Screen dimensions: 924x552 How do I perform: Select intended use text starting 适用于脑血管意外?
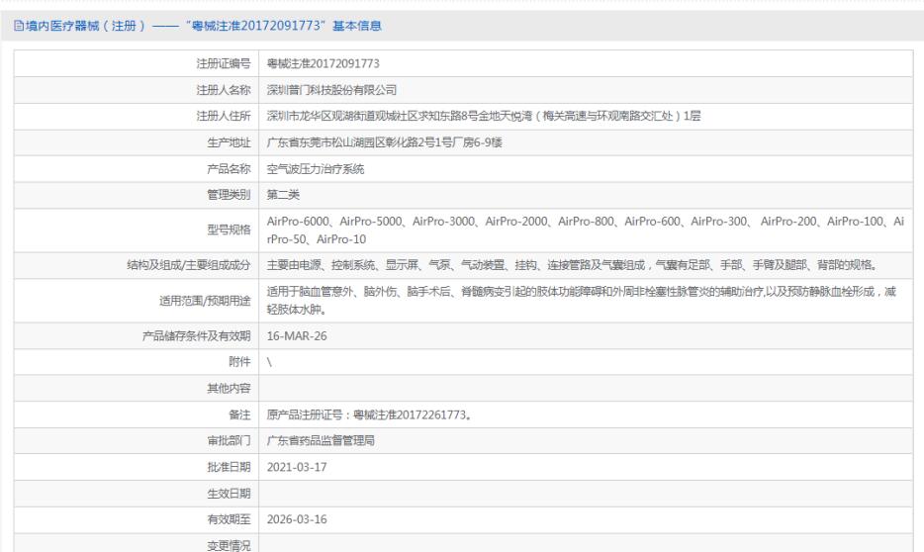[581, 301]
